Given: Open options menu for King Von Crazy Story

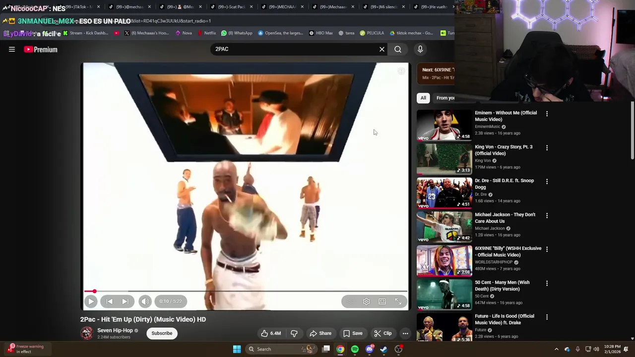Looking at the screenshot, I should point(547,148).
